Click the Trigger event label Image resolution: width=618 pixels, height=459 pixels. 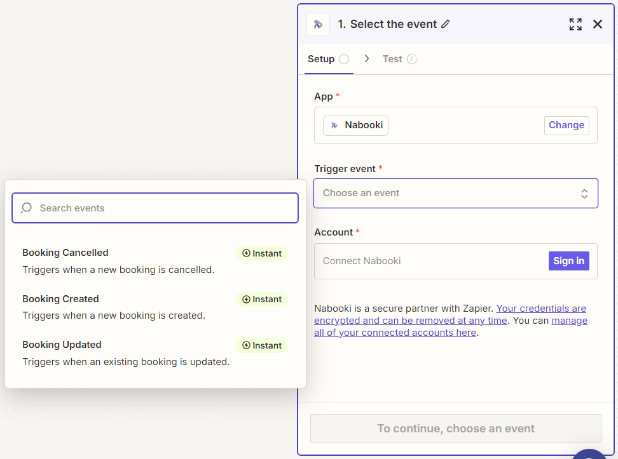pos(345,169)
